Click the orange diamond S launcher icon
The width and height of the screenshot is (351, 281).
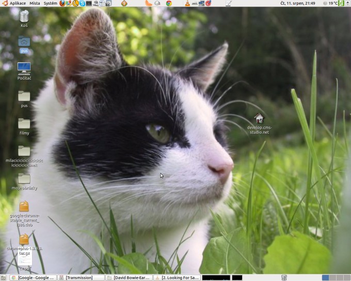tap(124, 3)
